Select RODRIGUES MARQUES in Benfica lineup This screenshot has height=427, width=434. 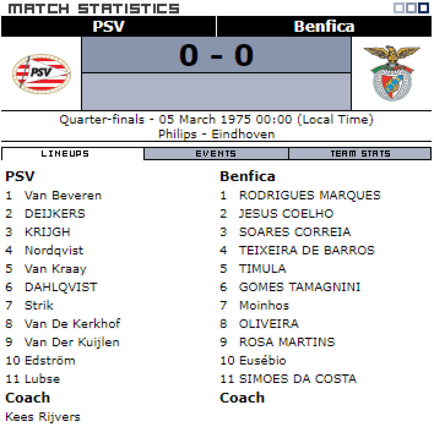tap(310, 196)
